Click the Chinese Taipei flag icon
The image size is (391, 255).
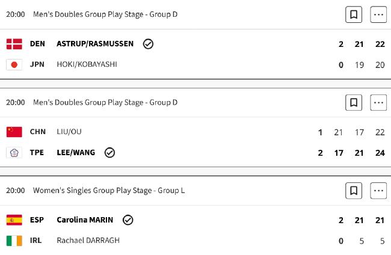[x=14, y=153]
